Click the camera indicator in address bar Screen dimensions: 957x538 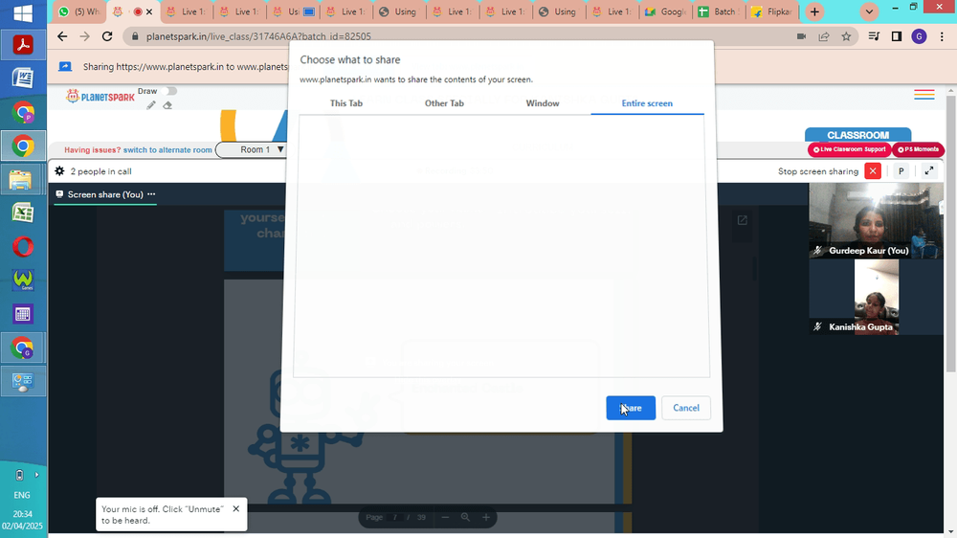pyautogui.click(x=801, y=36)
